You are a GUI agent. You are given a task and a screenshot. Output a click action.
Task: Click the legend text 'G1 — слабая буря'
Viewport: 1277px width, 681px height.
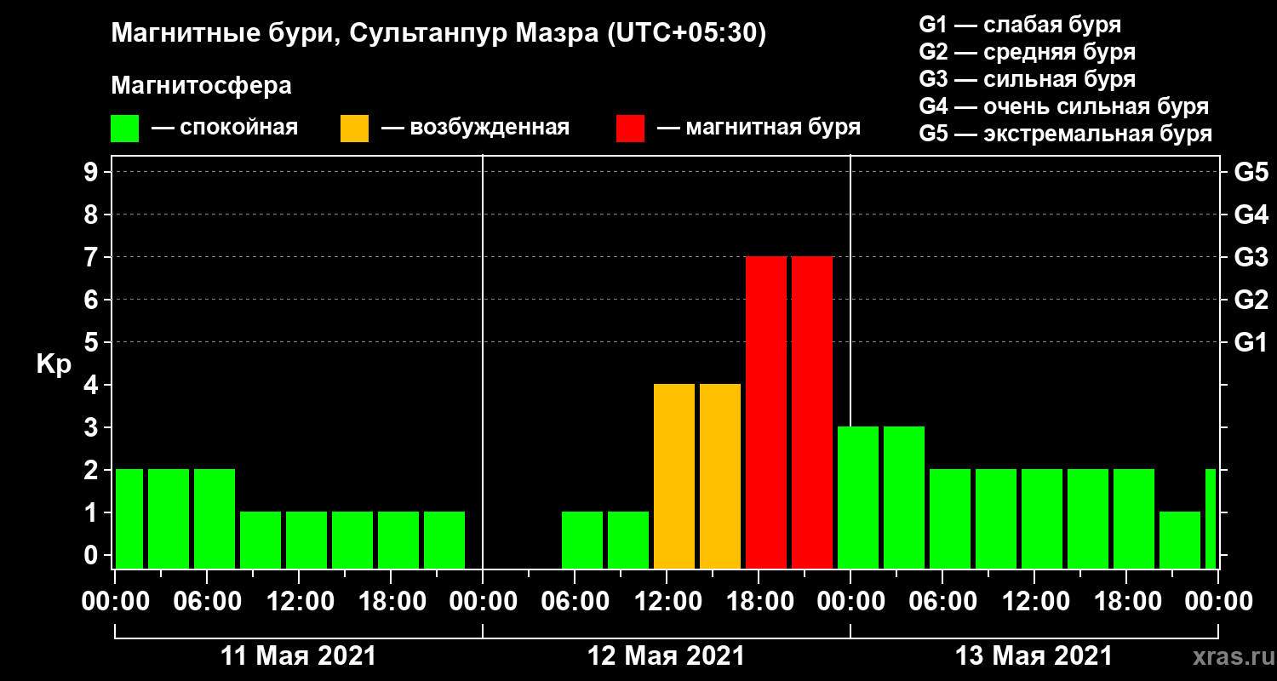pos(1020,24)
